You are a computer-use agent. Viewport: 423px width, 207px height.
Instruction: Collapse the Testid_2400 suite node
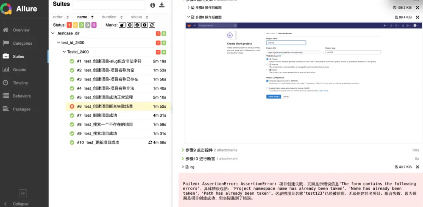point(64,52)
